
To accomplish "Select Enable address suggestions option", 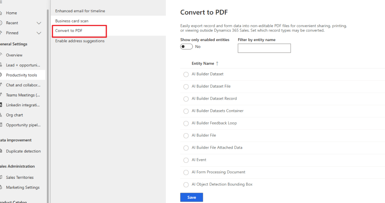I will point(80,41).
